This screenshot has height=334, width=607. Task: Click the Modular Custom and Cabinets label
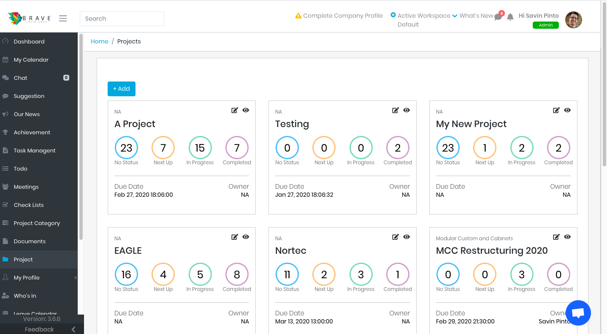click(x=474, y=239)
